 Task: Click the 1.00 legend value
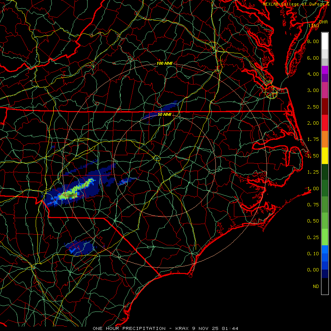tap(313, 189)
